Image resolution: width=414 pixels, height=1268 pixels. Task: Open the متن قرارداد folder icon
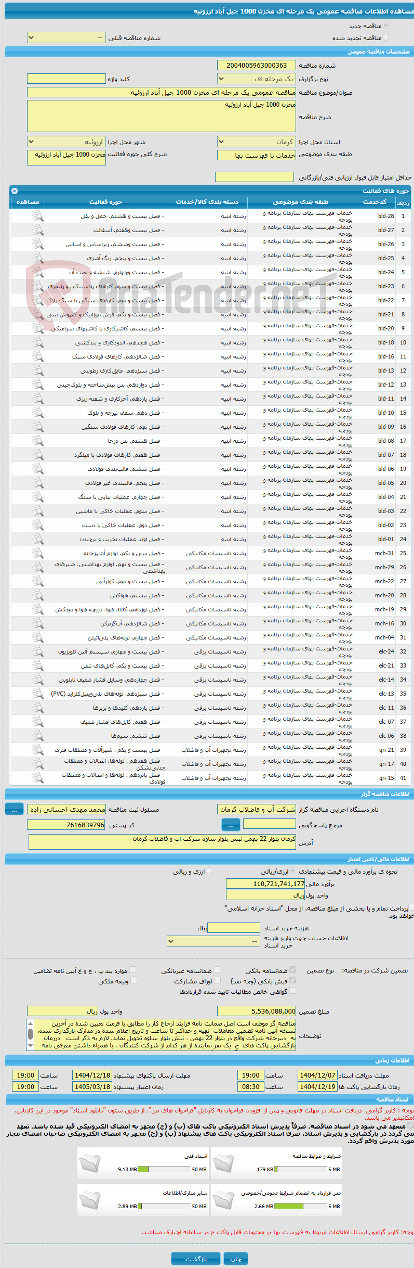pyautogui.click(x=223, y=1200)
